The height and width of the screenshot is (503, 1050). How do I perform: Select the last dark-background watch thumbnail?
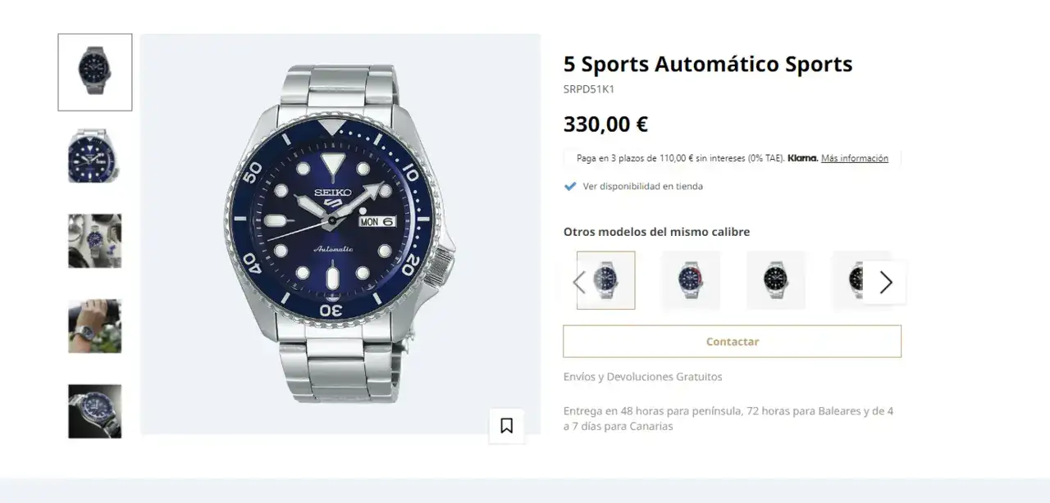[x=94, y=411]
